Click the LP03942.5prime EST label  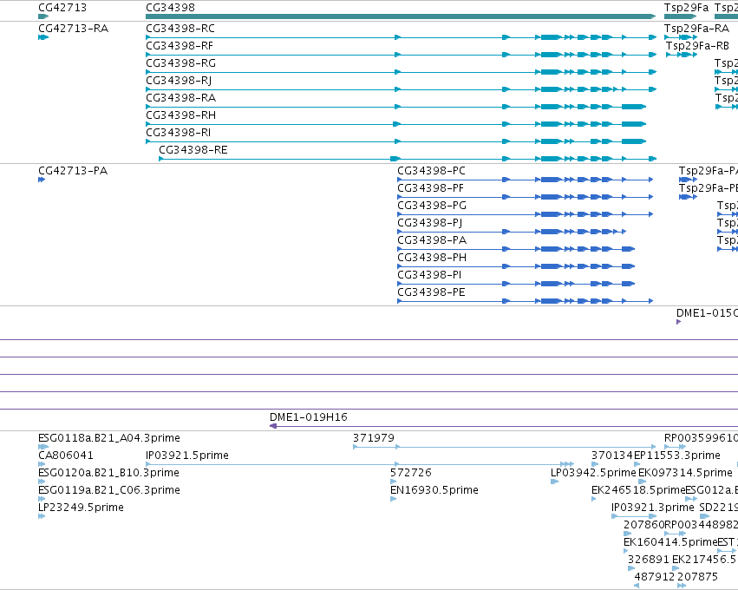pos(593,473)
